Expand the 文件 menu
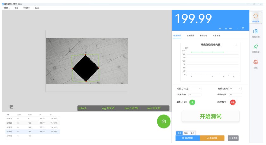The image size is (266, 145). [7, 8]
